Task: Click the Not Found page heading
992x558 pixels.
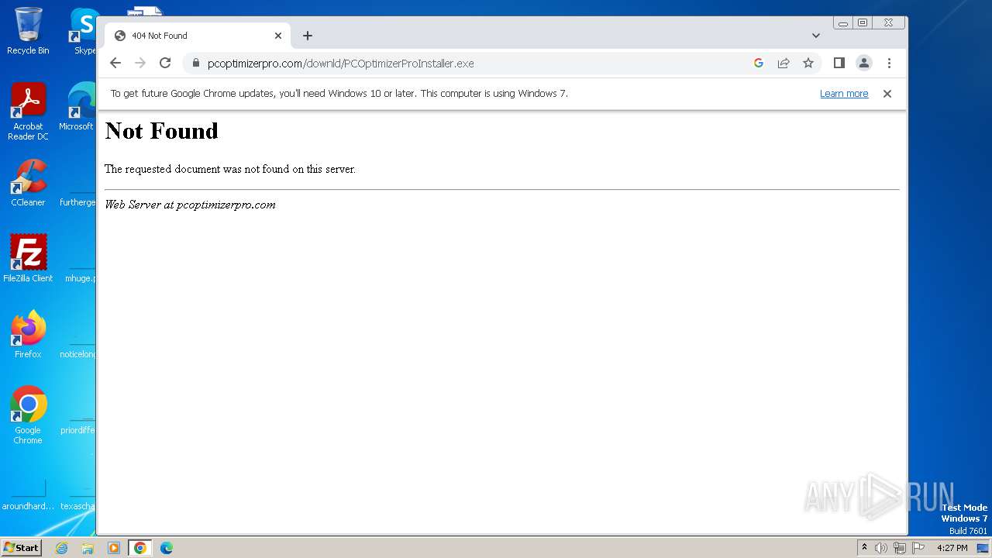Action: [x=161, y=131]
